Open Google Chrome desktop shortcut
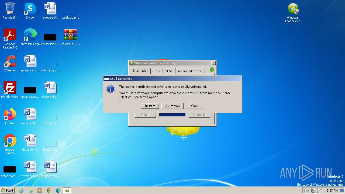This screenshot has height=194, width=345. [x=10, y=144]
